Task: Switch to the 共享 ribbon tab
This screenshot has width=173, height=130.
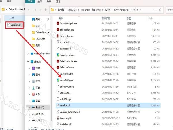Action: pos(49,1)
